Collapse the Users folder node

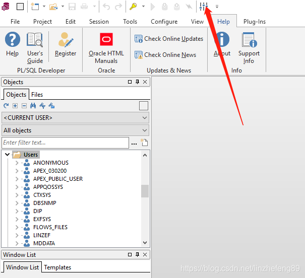8,155
